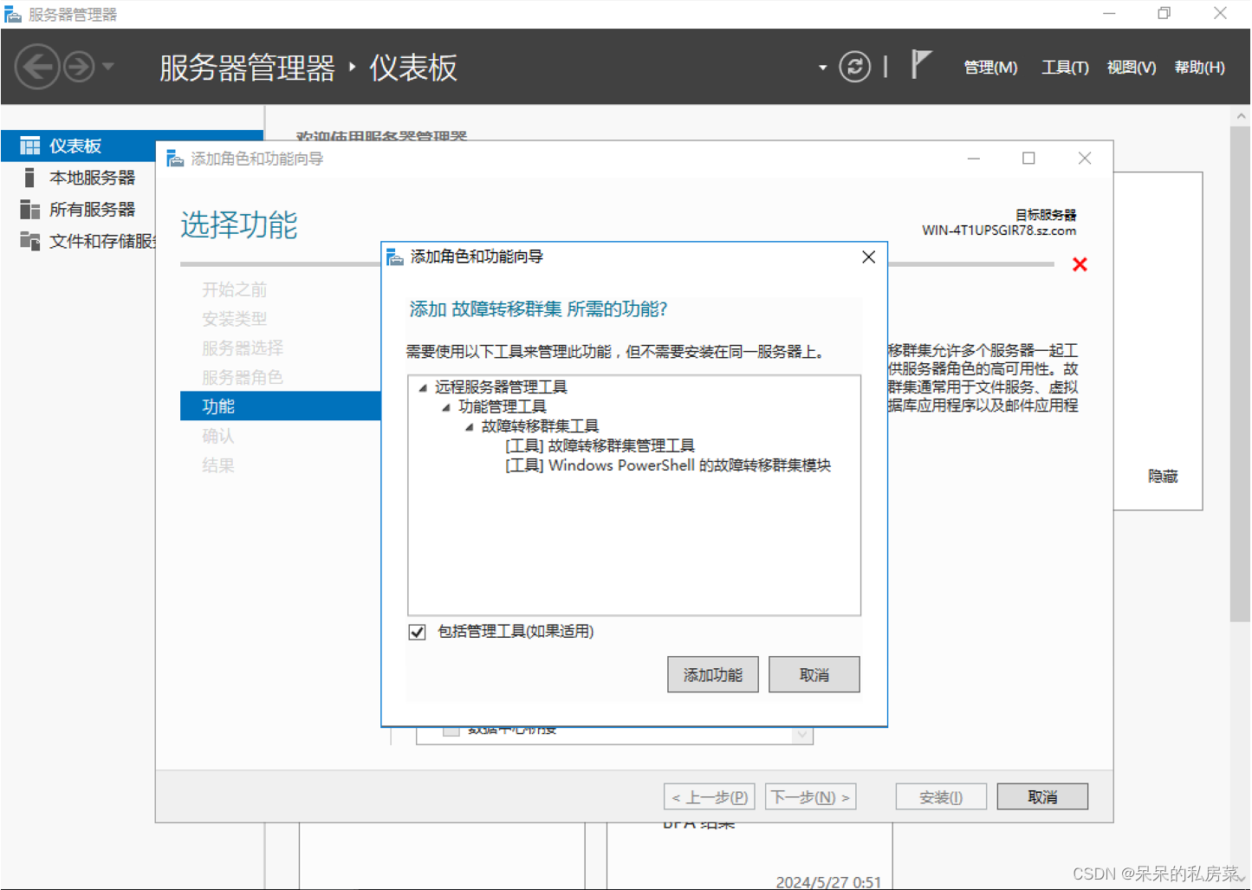The image size is (1252, 890).
Task: Click the back navigation arrow in Server Manager
Action: click(x=37, y=67)
